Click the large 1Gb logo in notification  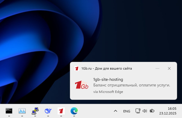(x=82, y=85)
